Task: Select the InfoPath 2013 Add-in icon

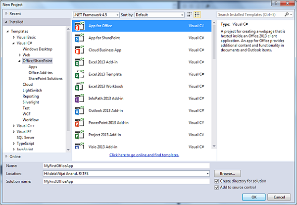Action: tap(80, 99)
